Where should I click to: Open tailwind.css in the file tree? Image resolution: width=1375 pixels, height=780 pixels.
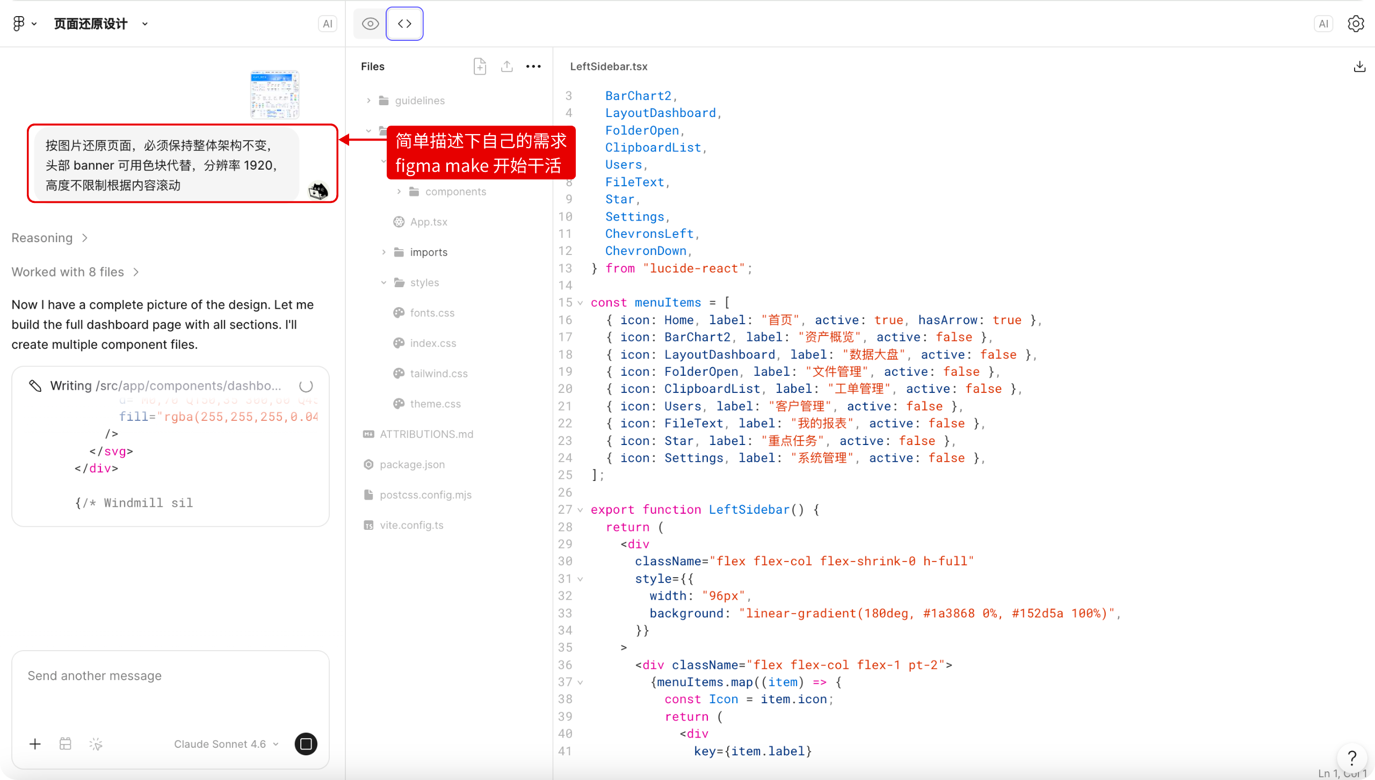[439, 374]
